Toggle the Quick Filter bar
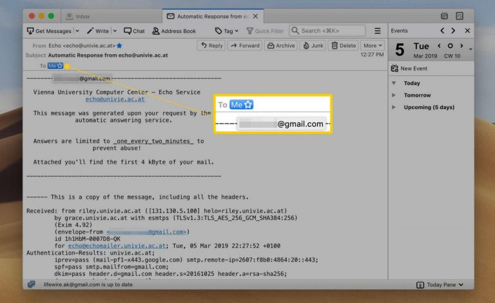495x303 pixels. (265, 31)
